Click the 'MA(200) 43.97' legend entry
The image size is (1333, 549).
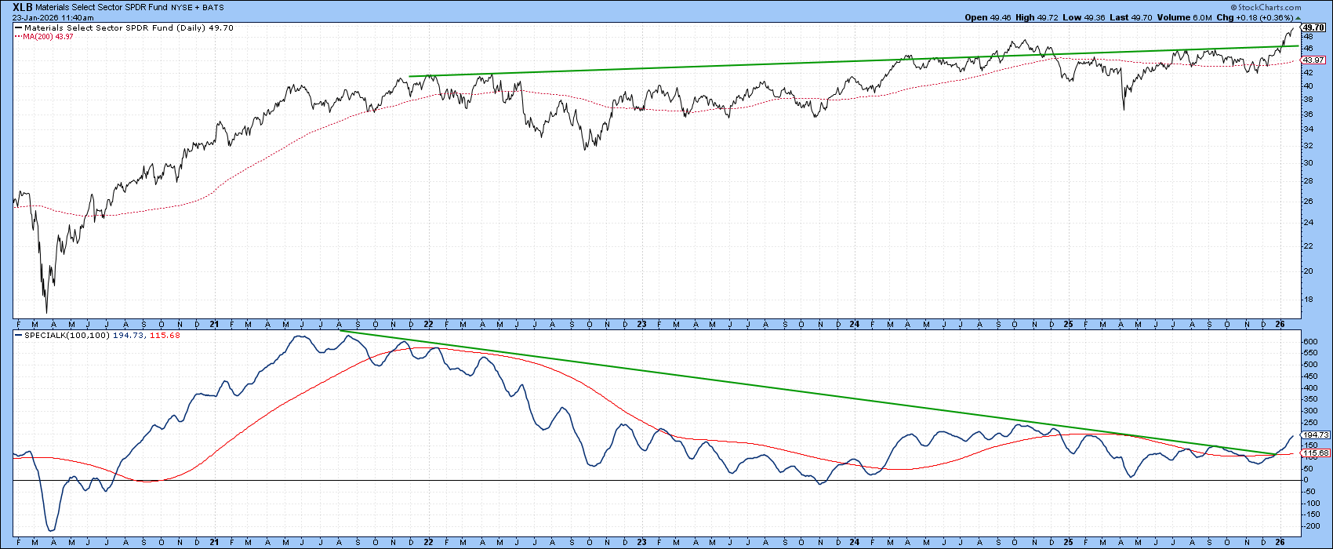click(x=43, y=36)
